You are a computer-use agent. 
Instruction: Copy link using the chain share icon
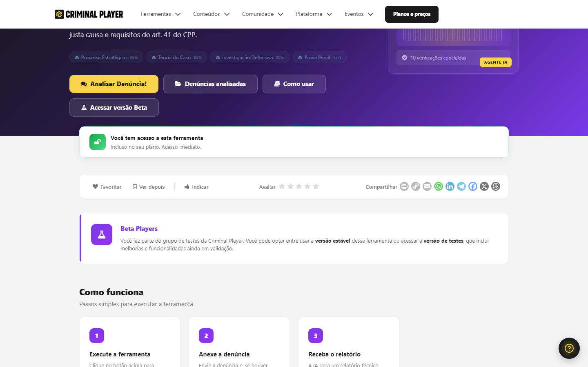pos(416,186)
